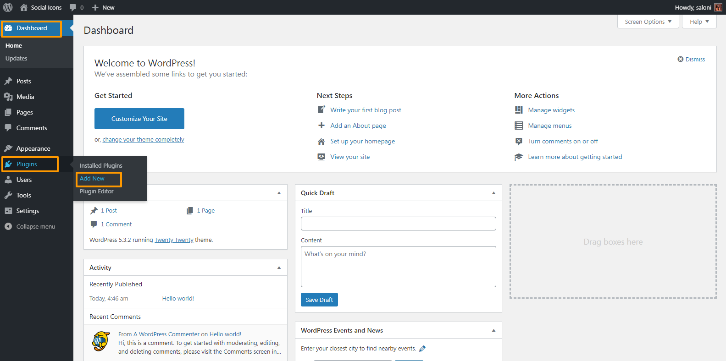Click the graduation cap icon beside Learn more
Image resolution: width=726 pixels, height=361 pixels.
[x=519, y=157]
